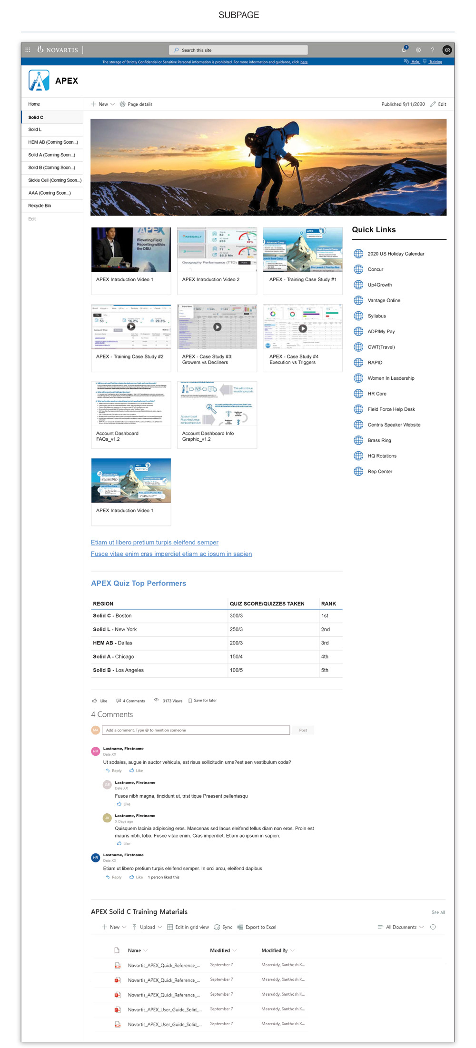Click the APEX site logo
This screenshot has width=476, height=1048.
39,80
